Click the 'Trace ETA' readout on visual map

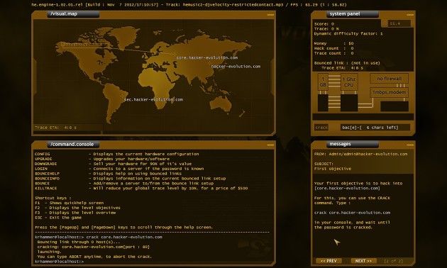55,128
